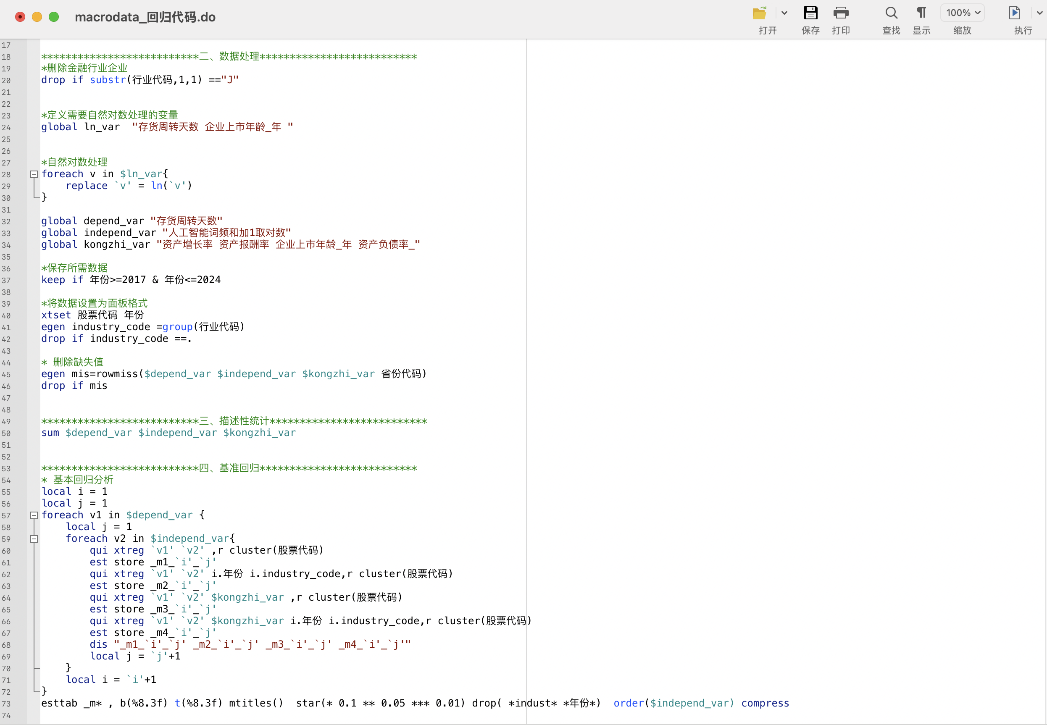This screenshot has width=1047, height=725.
Task: Click 'est store _m1_' on line 61
Action: (153, 562)
